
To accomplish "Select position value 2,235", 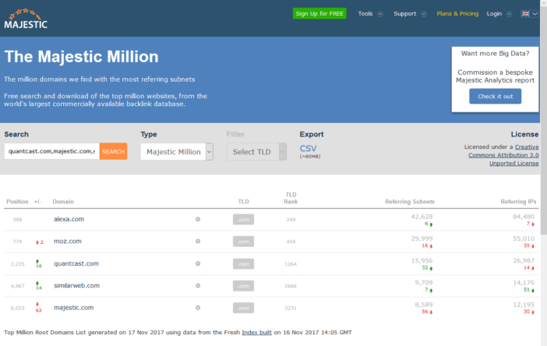I will pyautogui.click(x=17, y=264).
